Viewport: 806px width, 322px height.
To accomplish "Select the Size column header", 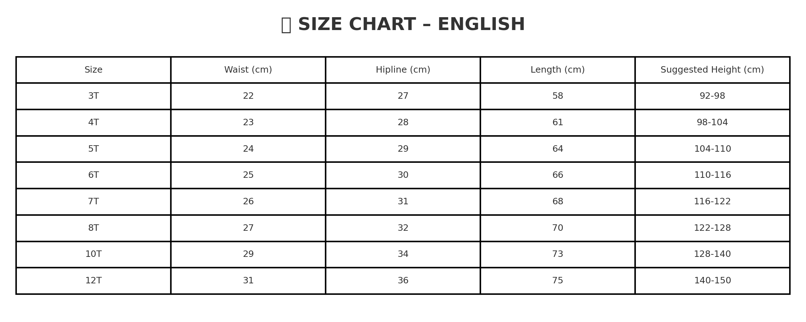I will tap(93, 70).
